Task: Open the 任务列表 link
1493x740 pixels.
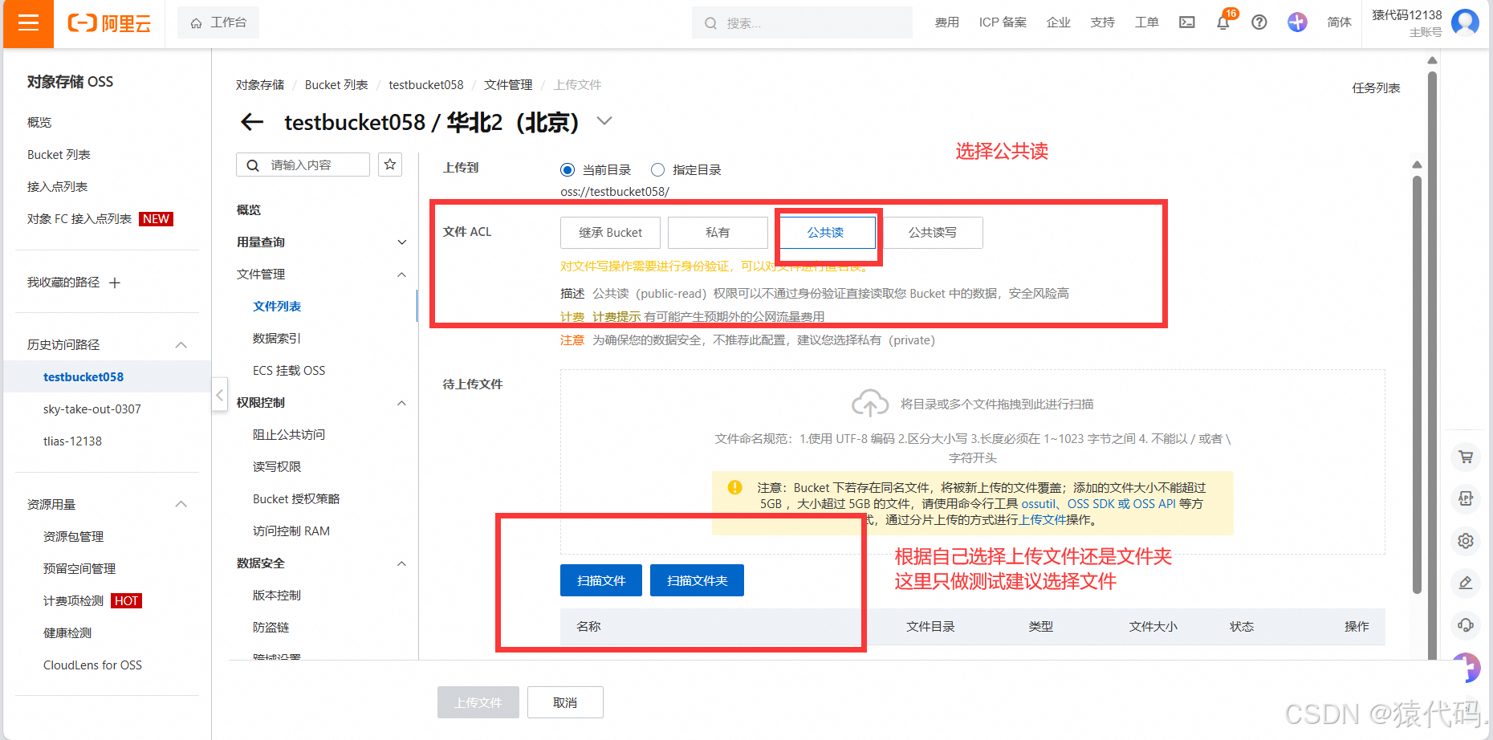Action: (1376, 87)
